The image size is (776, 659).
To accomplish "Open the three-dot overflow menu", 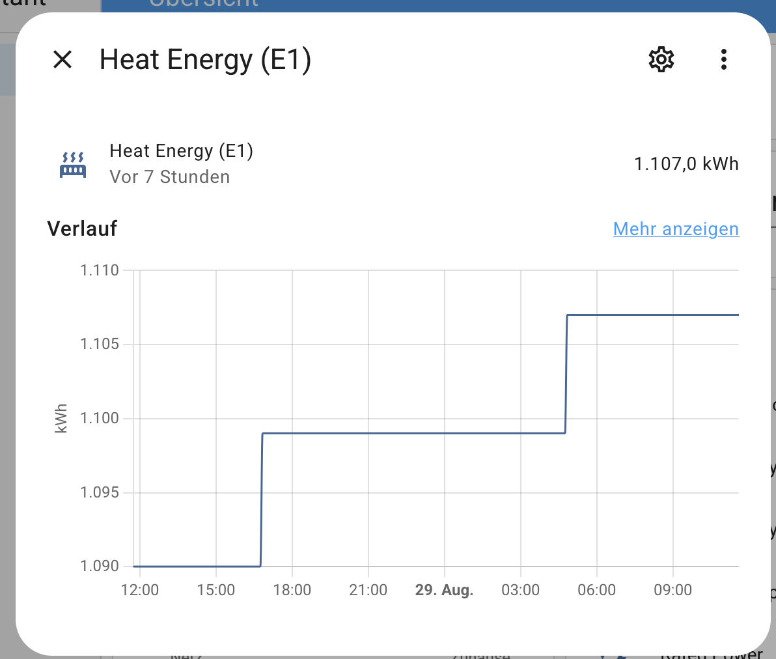I will pyautogui.click(x=723, y=60).
